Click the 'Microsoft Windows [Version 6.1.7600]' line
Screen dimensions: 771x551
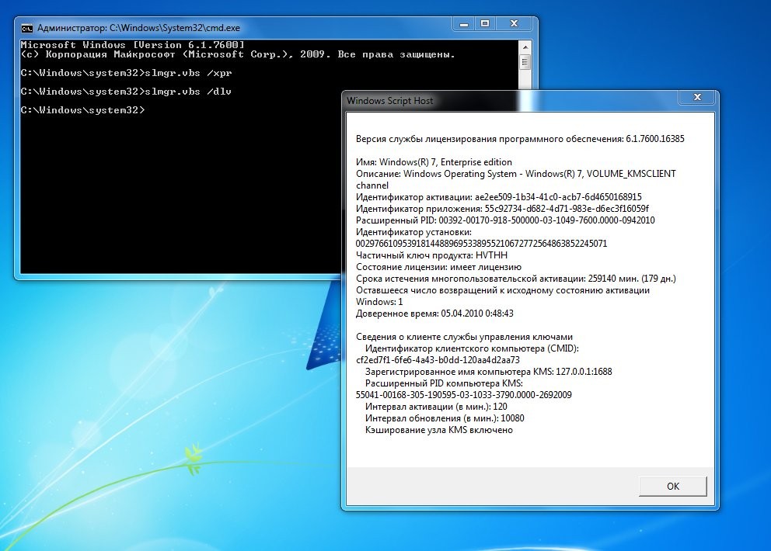132,45
